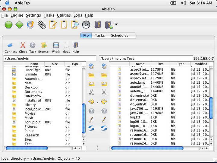
Task: Click the Browser icon in FTP toolbar
Action: pyautogui.click(x=44, y=45)
